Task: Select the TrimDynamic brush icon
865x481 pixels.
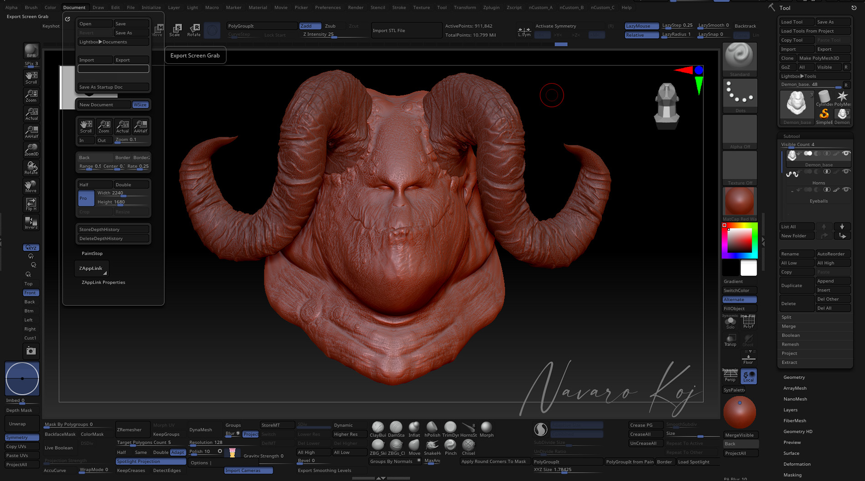Action: pos(450,430)
